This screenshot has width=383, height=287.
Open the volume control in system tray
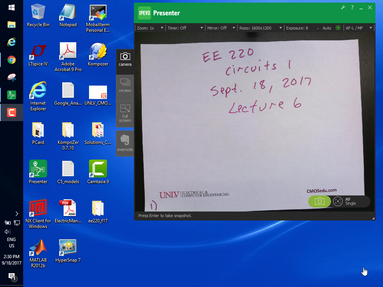pos(7,232)
